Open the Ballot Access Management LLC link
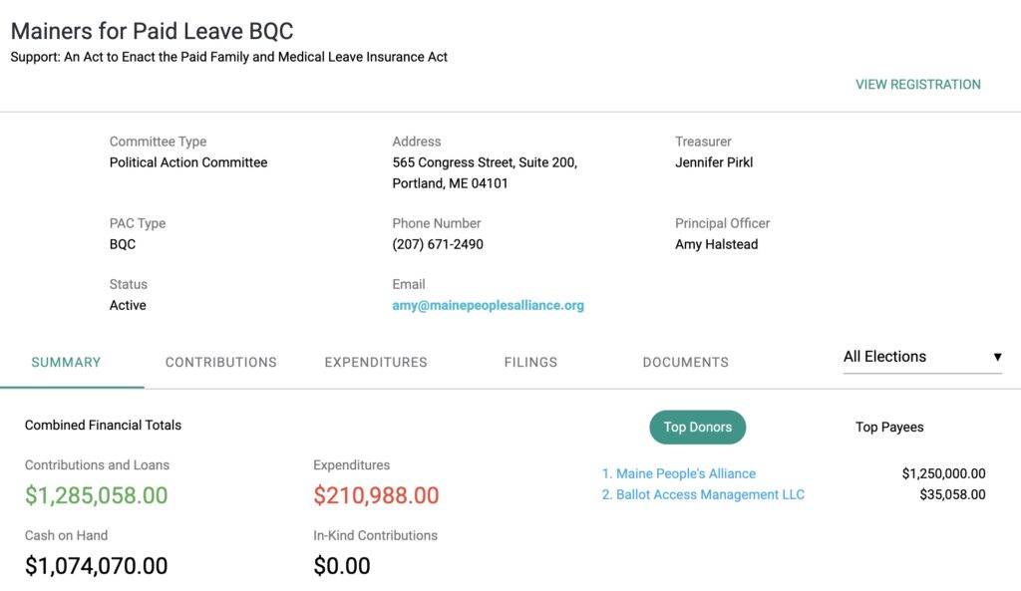 [709, 495]
